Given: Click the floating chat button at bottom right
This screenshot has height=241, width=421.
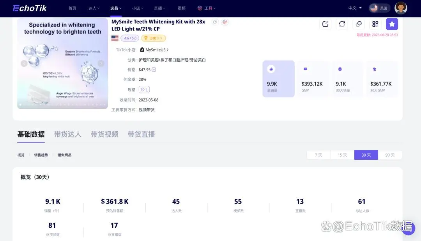Looking at the screenshot, I should (x=409, y=228).
